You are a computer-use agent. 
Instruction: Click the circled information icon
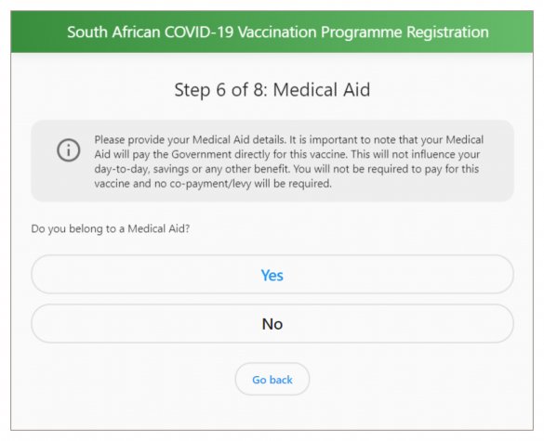[68, 150]
